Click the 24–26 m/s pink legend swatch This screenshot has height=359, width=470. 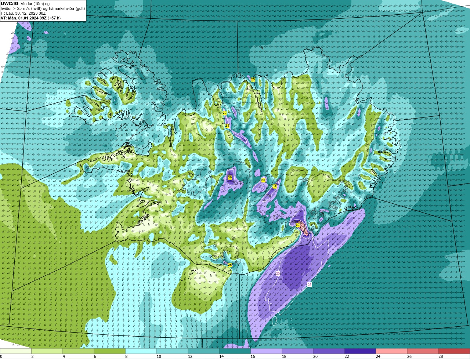click(x=391, y=351)
